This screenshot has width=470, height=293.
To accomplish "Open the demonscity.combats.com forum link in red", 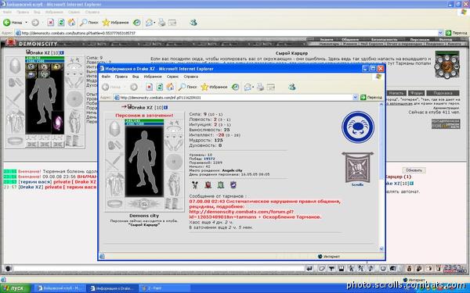I will (x=241, y=214).
